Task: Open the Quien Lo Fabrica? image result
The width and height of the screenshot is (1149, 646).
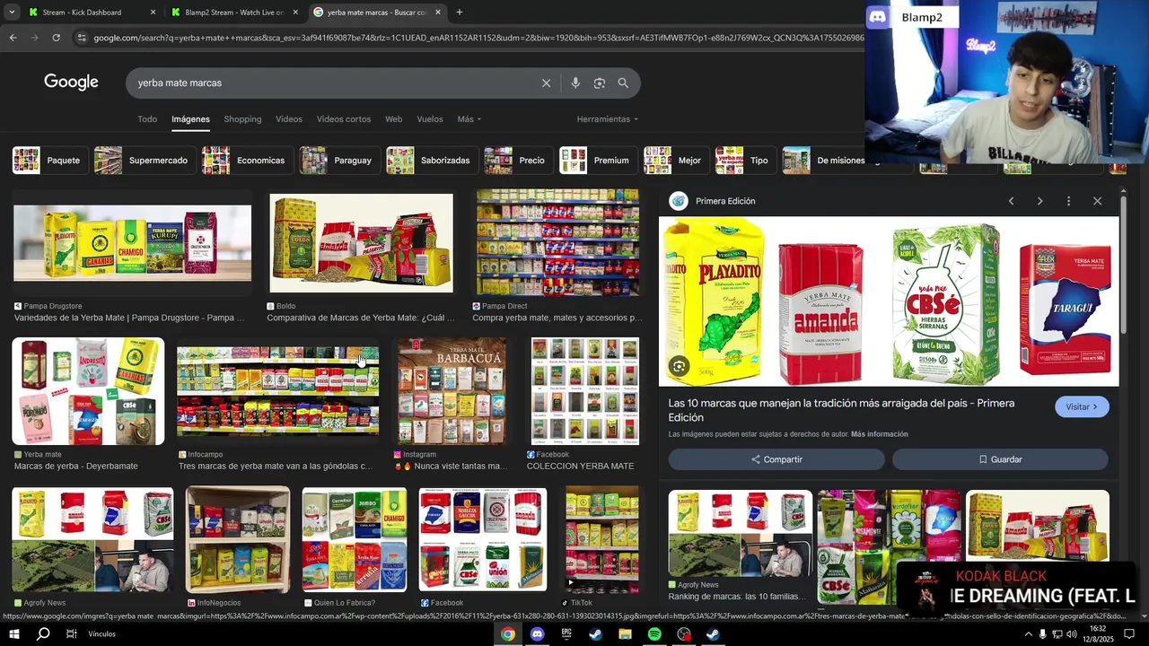Action: [354, 539]
